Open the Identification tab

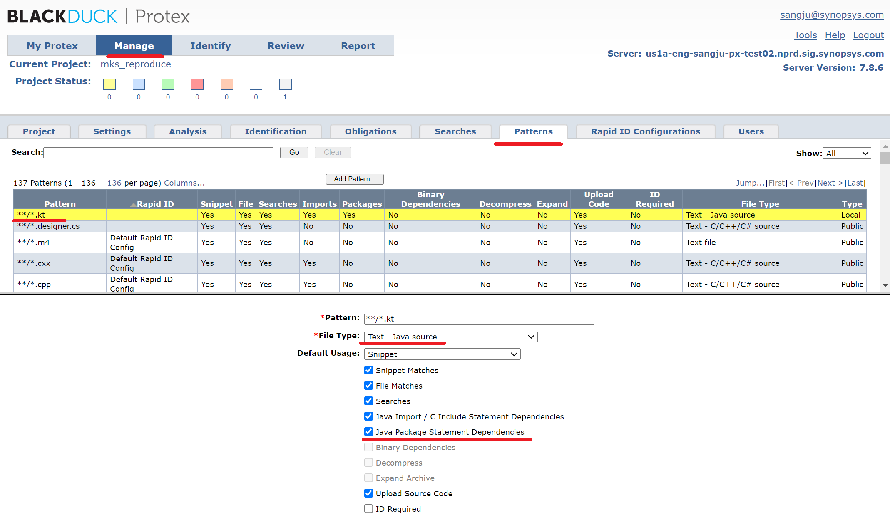point(276,131)
